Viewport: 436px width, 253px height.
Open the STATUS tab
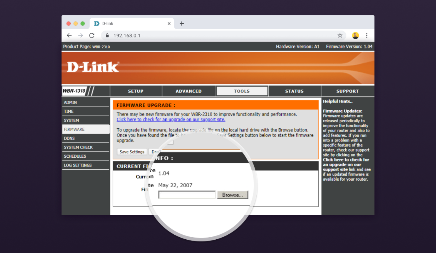point(294,91)
